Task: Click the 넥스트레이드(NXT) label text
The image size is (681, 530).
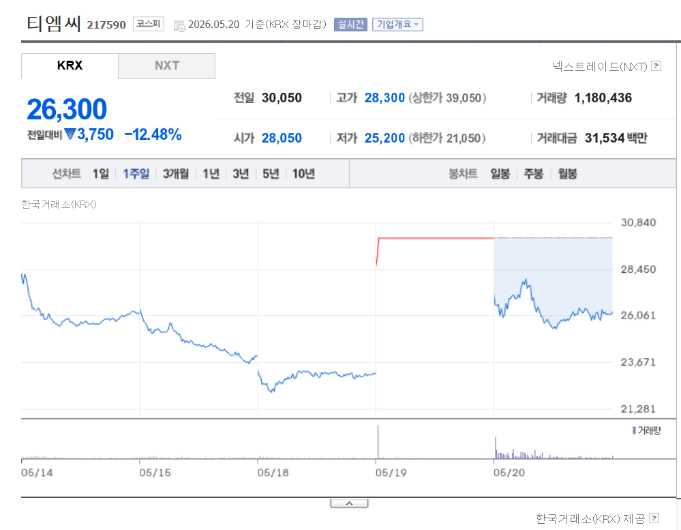Action: [x=600, y=66]
